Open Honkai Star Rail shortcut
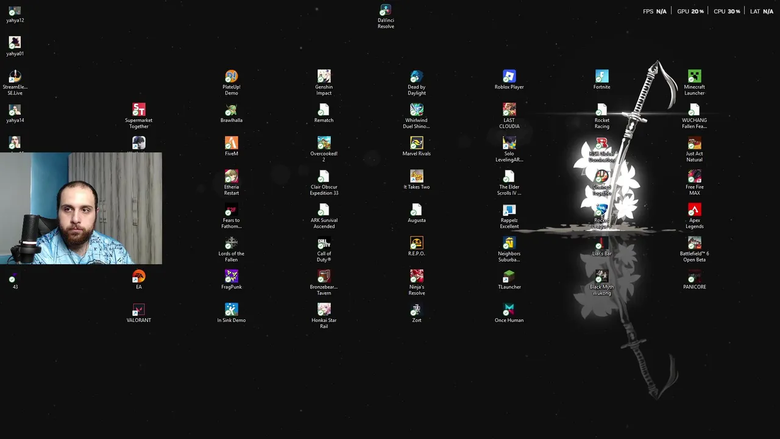This screenshot has width=780, height=439. coord(324,316)
